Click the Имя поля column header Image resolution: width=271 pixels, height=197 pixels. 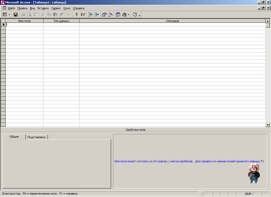(x=24, y=21)
